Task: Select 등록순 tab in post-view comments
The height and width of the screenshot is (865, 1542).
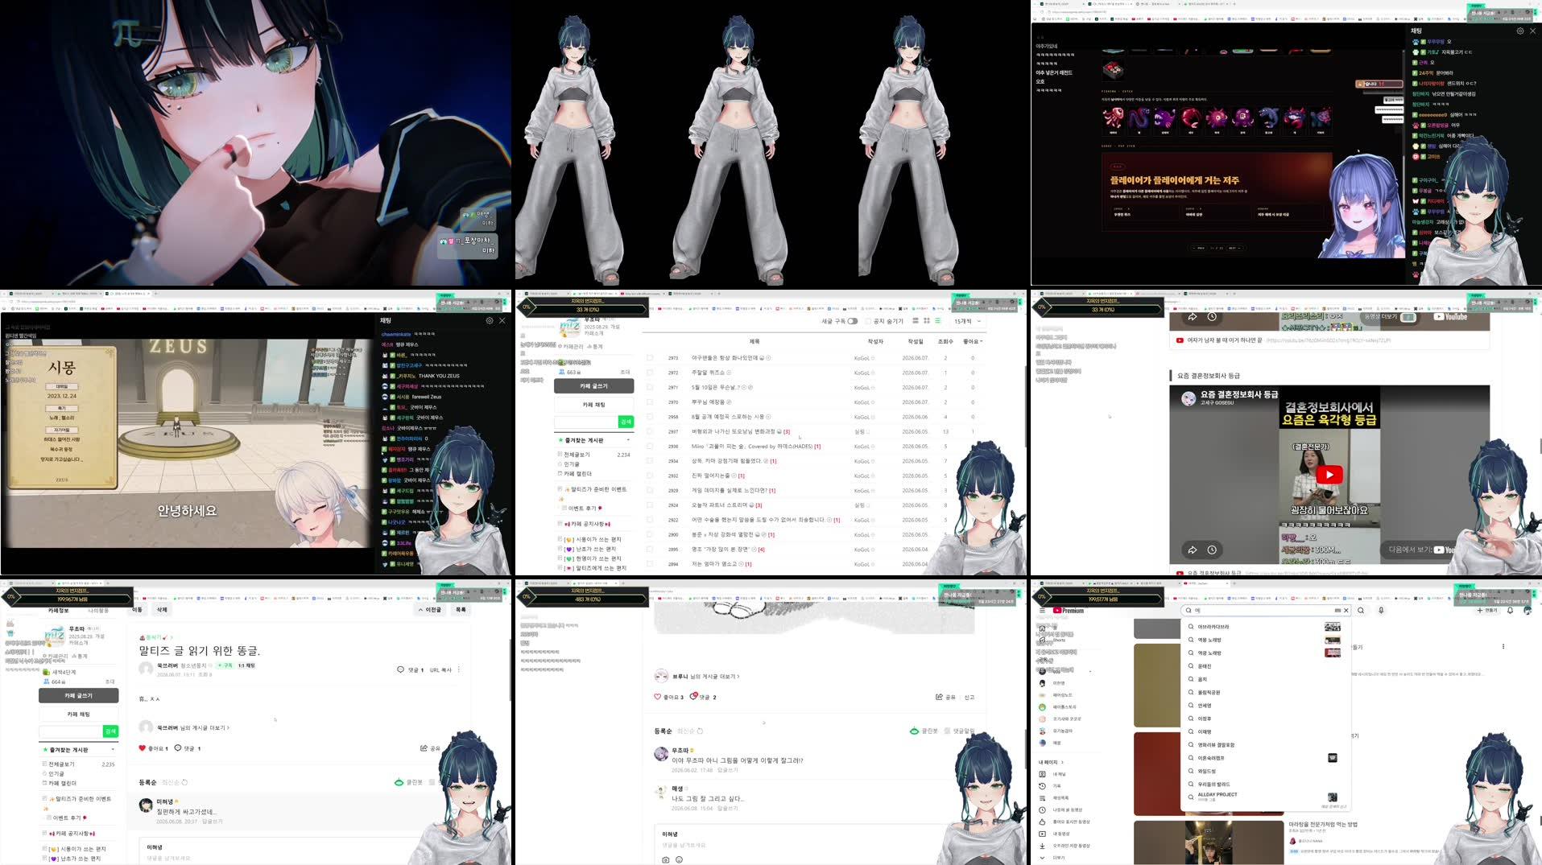Action: 147,782
